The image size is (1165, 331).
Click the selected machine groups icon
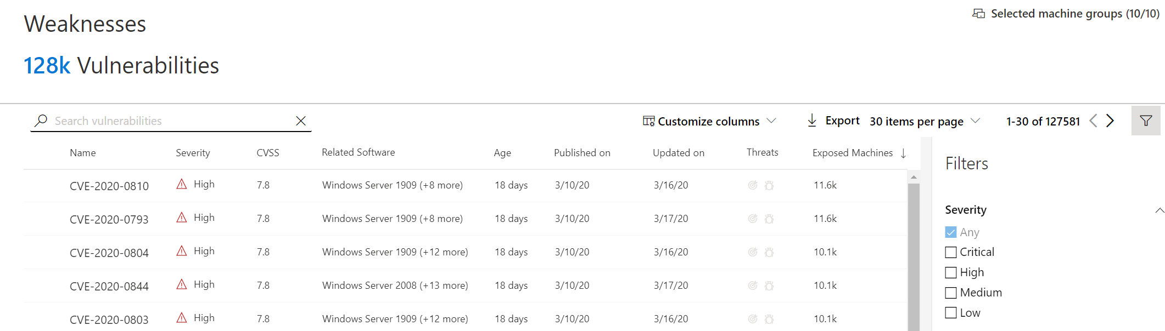[978, 14]
